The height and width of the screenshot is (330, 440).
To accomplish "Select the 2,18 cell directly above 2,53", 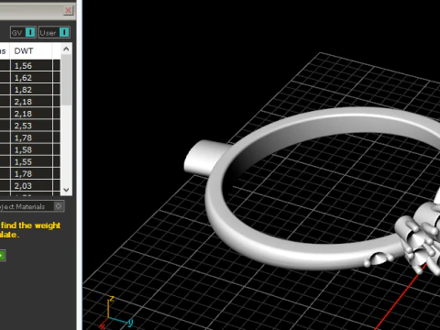I will point(31,114).
